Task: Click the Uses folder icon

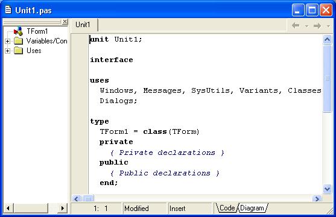Action: click(x=19, y=51)
